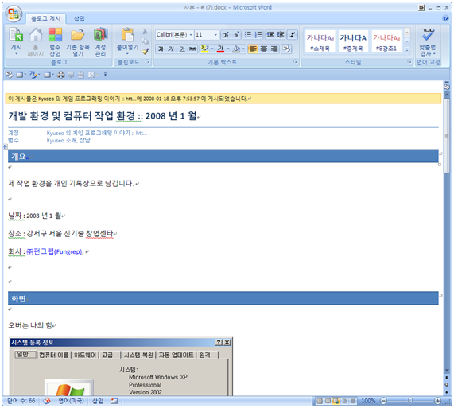This screenshot has height=408, width=454.
Task: Click the ㈜펀그랩(Fungrep) hyperlink
Action: click(54, 251)
